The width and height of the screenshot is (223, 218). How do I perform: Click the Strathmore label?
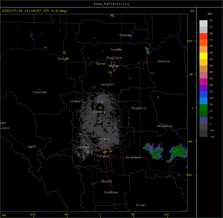point(133,157)
